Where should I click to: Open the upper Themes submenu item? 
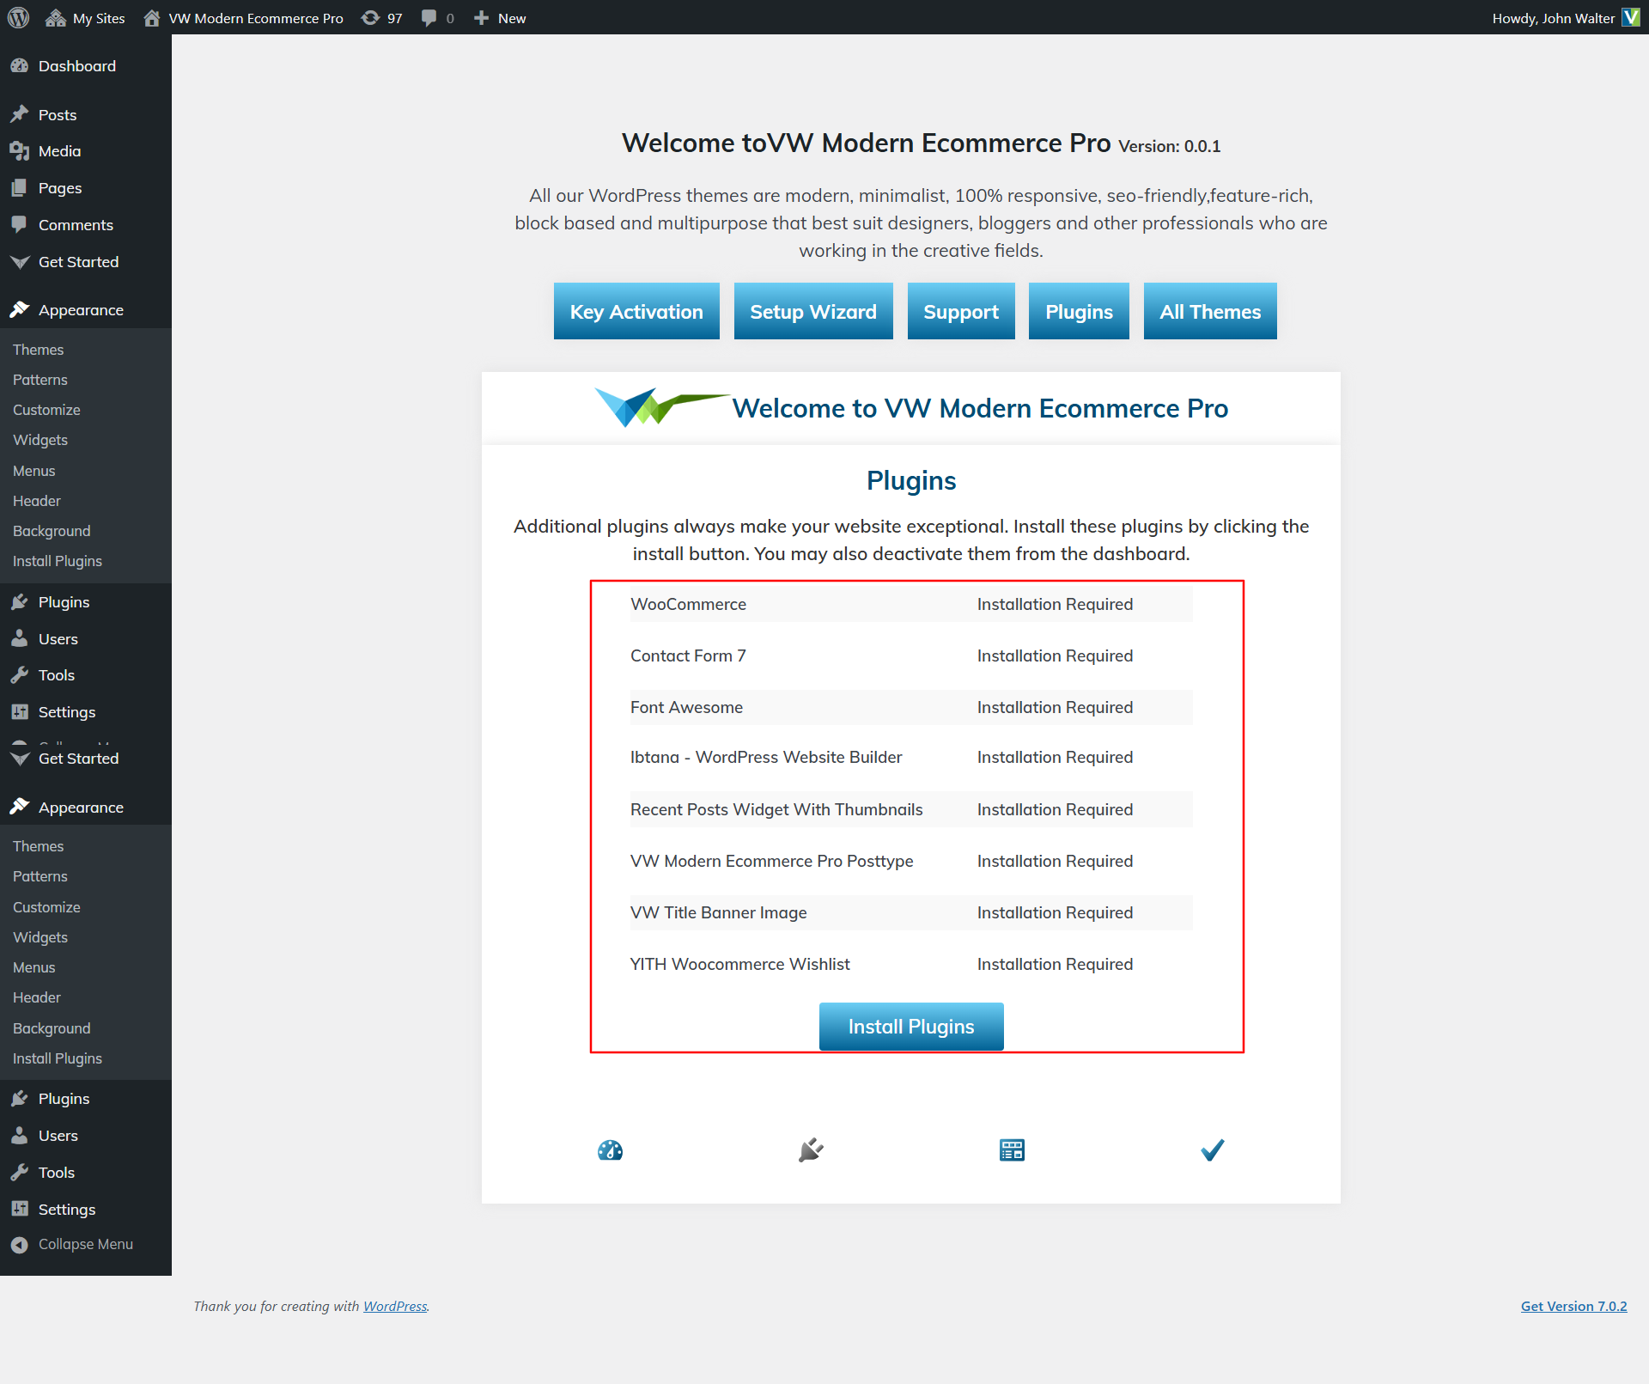click(x=38, y=350)
